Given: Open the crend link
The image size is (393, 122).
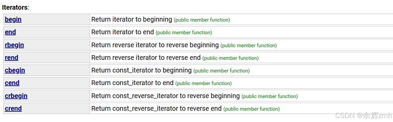Looking at the screenshot, I should click(13, 109).
